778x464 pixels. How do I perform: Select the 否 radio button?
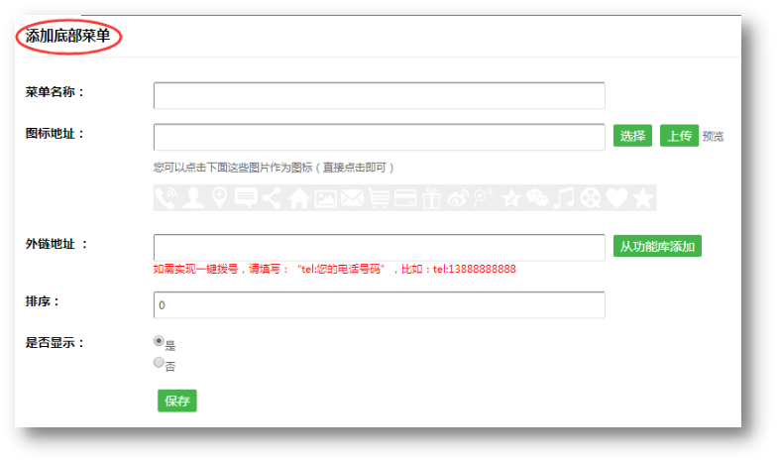coord(159,362)
